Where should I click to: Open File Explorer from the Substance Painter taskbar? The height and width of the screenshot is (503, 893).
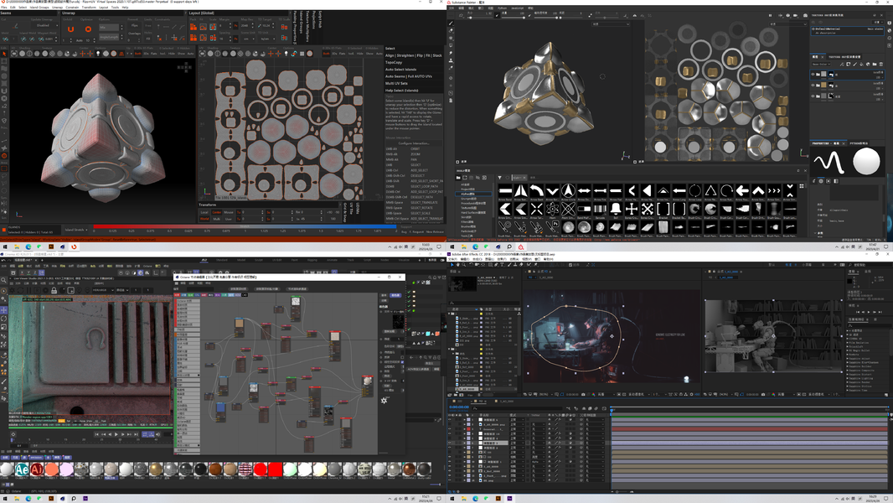pyautogui.click(x=464, y=247)
